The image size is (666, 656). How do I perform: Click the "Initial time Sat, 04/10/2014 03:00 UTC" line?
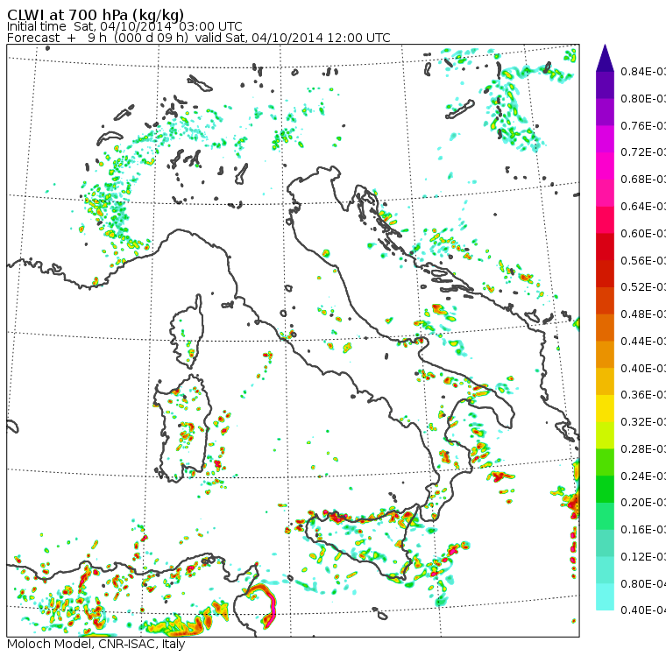coord(124,26)
